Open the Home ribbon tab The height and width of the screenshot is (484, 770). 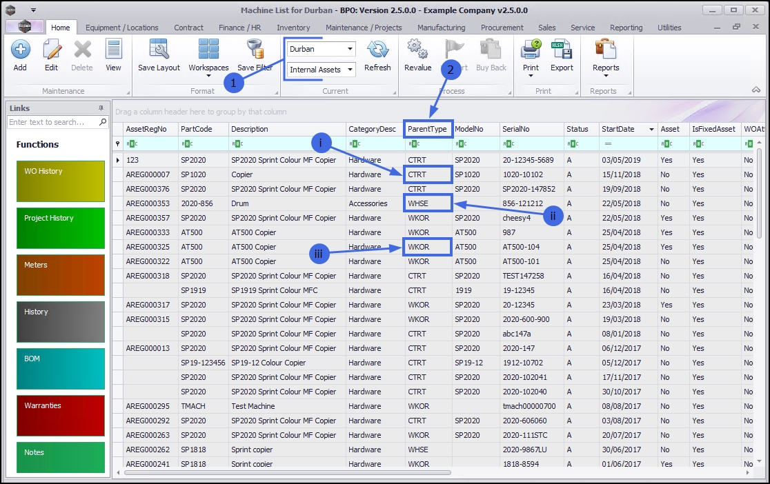point(61,28)
